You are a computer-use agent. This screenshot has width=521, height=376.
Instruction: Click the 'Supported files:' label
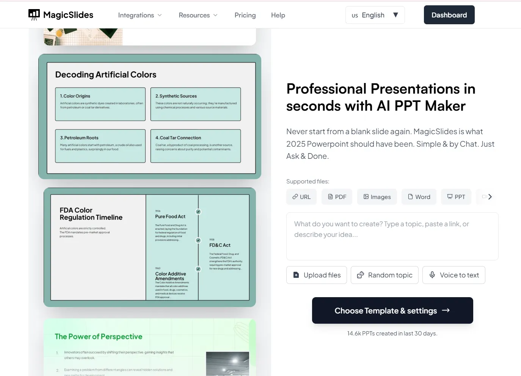click(308, 182)
